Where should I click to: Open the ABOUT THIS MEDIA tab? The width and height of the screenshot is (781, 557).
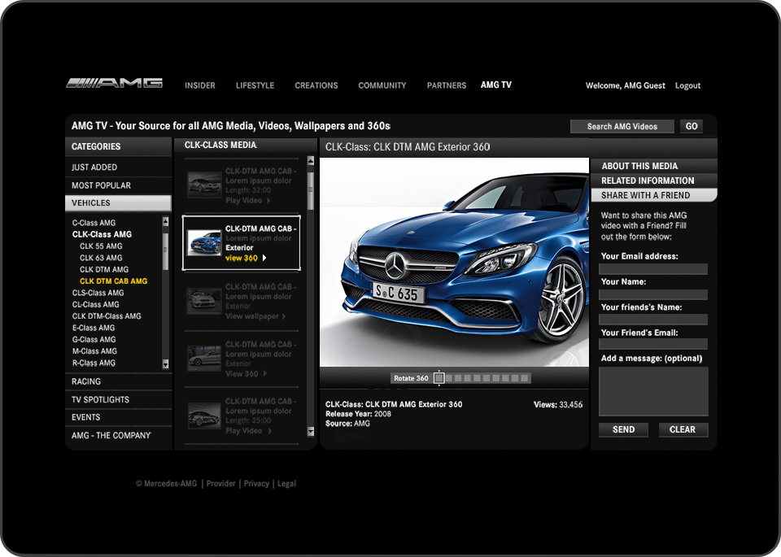(x=653, y=166)
